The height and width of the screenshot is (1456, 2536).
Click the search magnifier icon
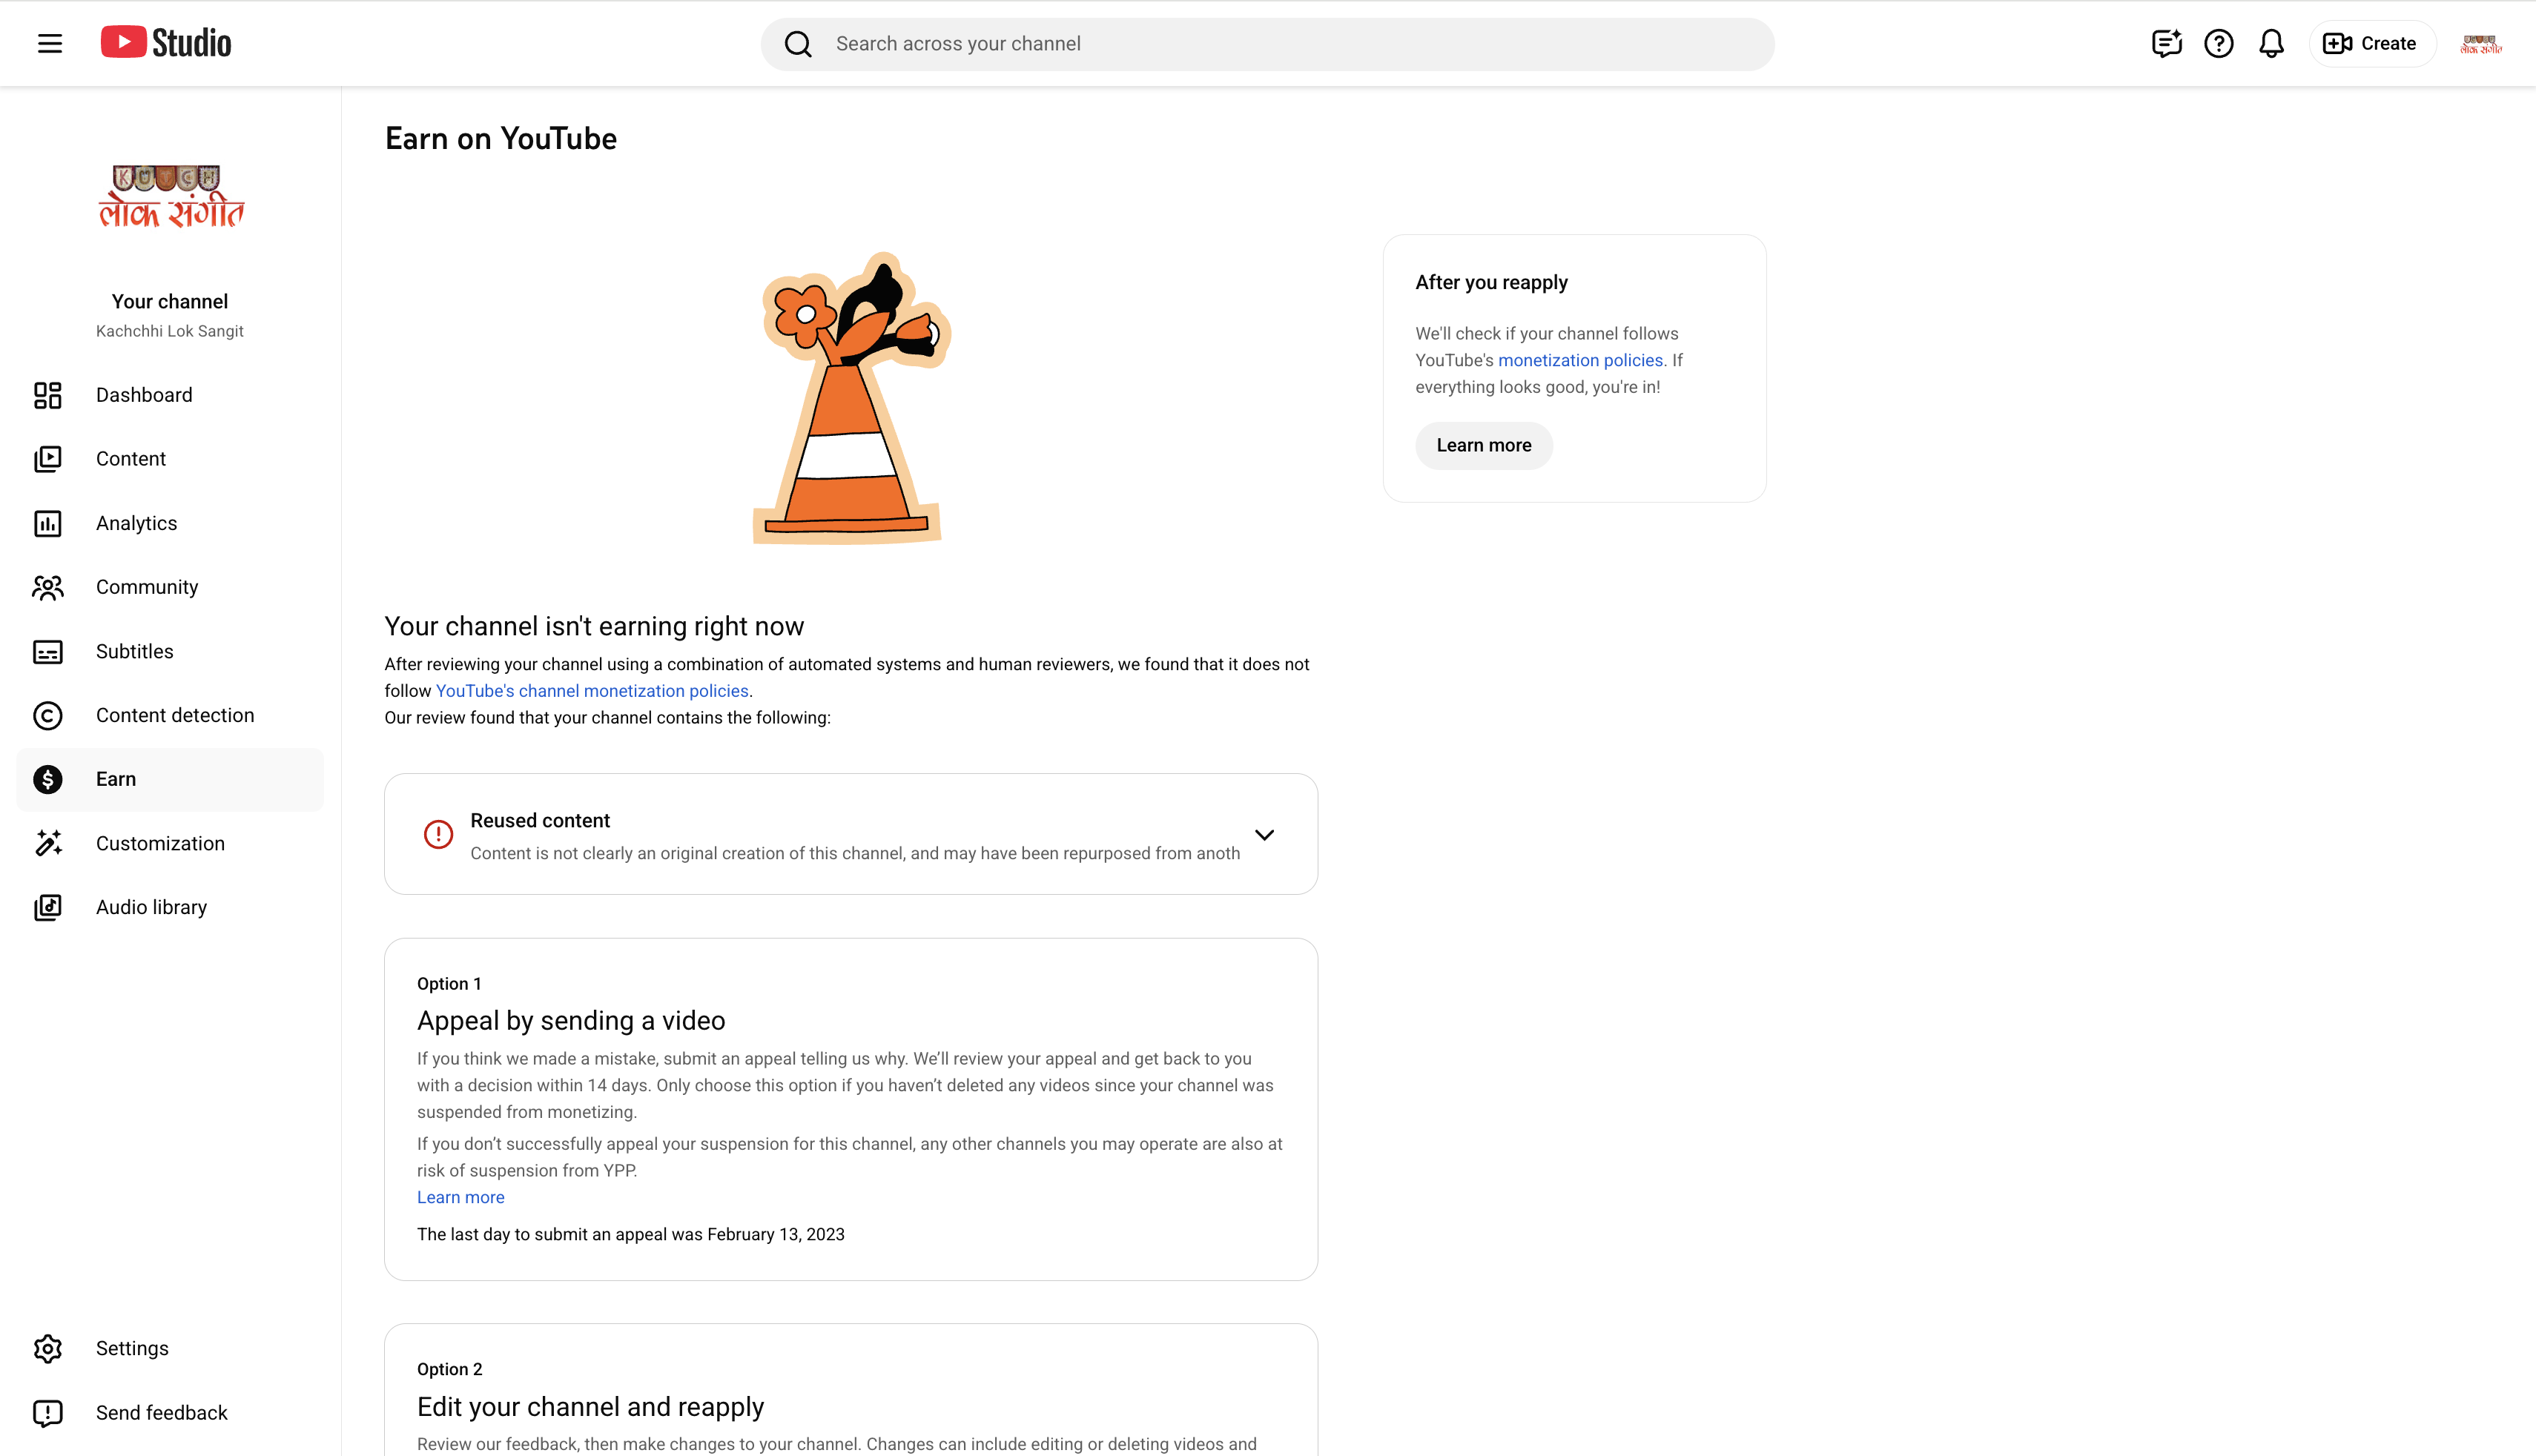click(x=798, y=44)
